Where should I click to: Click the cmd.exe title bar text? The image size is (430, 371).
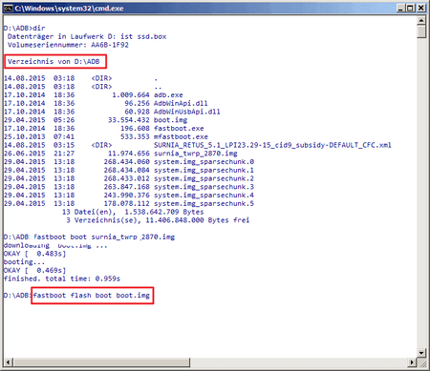[69, 9]
